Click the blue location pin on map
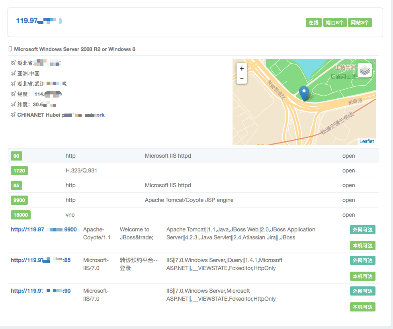393x329 pixels. (x=304, y=93)
